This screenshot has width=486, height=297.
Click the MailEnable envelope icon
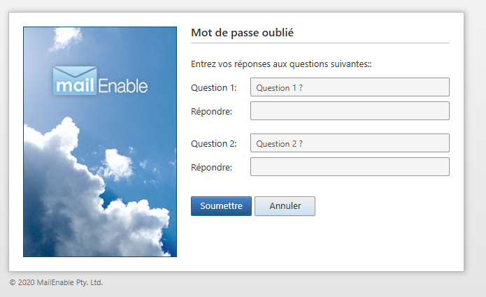75,80
